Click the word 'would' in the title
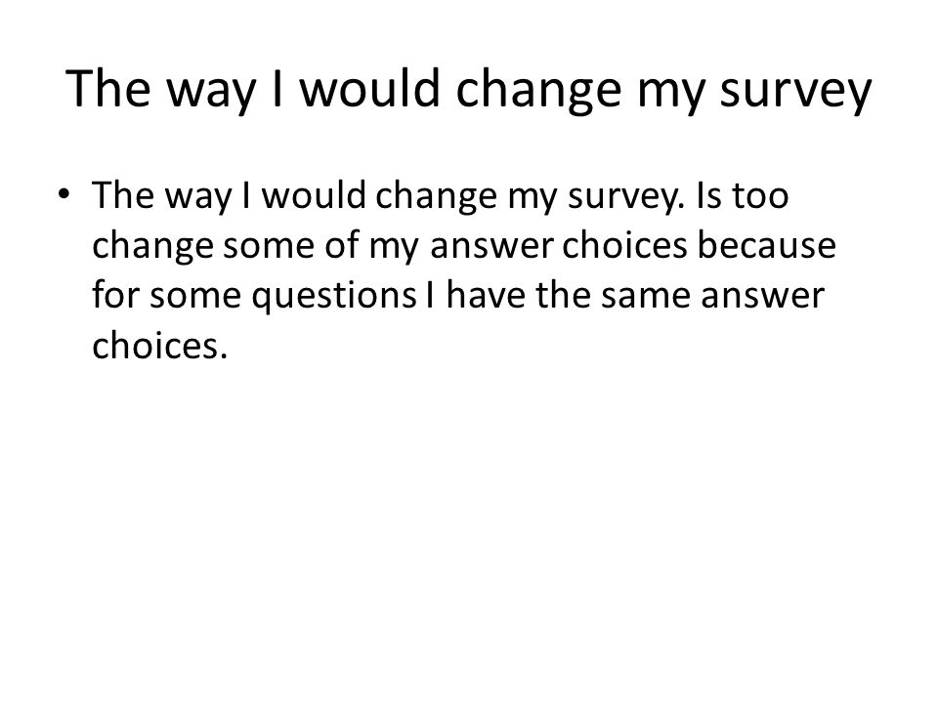This screenshot has height=703, width=938. (x=369, y=89)
